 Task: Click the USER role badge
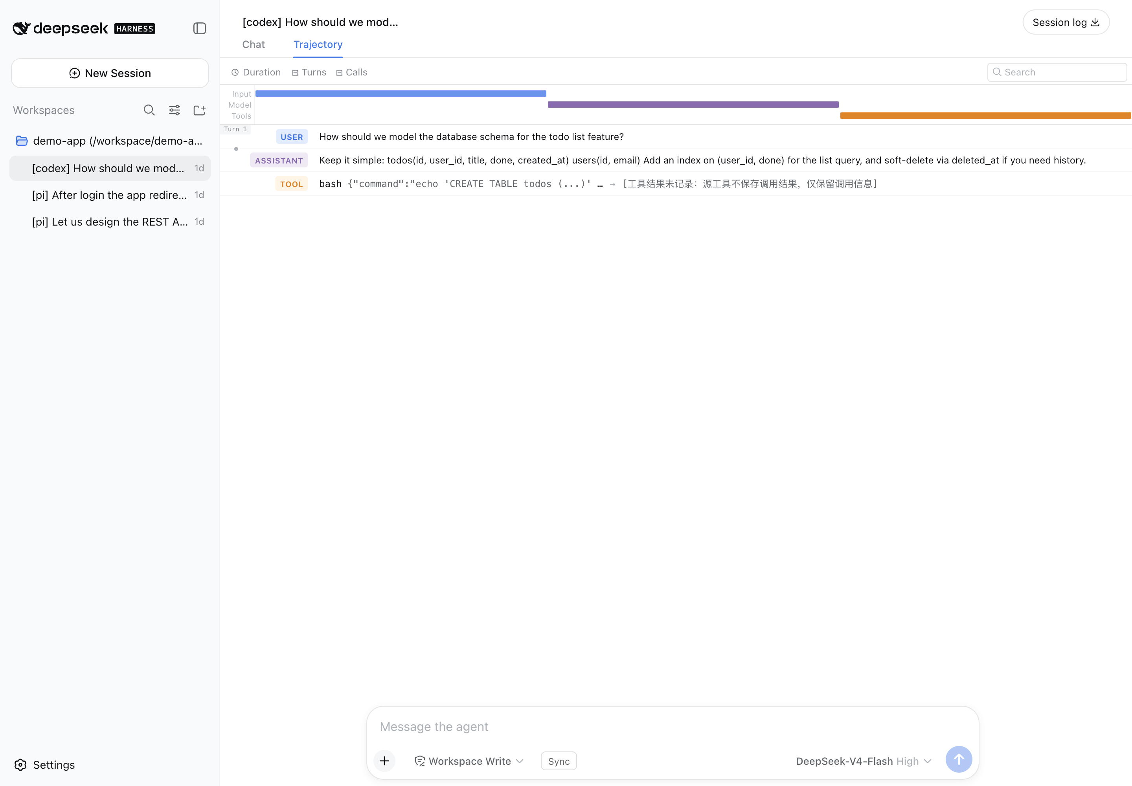pos(292,137)
